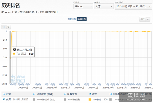Switch to the 下载排名 tab
The image size is (153, 103).
72,19
